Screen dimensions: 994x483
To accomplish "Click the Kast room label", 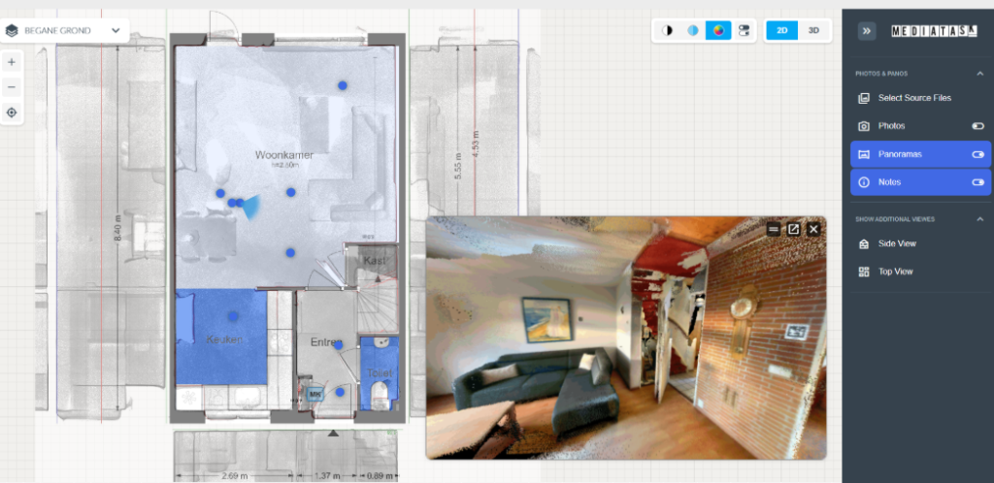I will tap(375, 260).
